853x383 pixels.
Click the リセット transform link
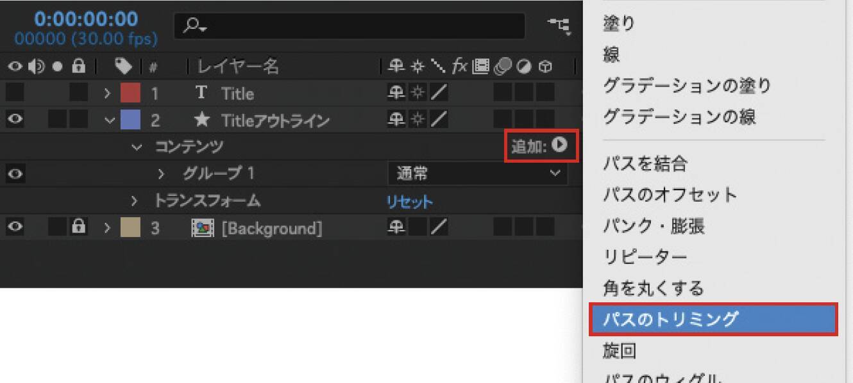pyautogui.click(x=409, y=202)
